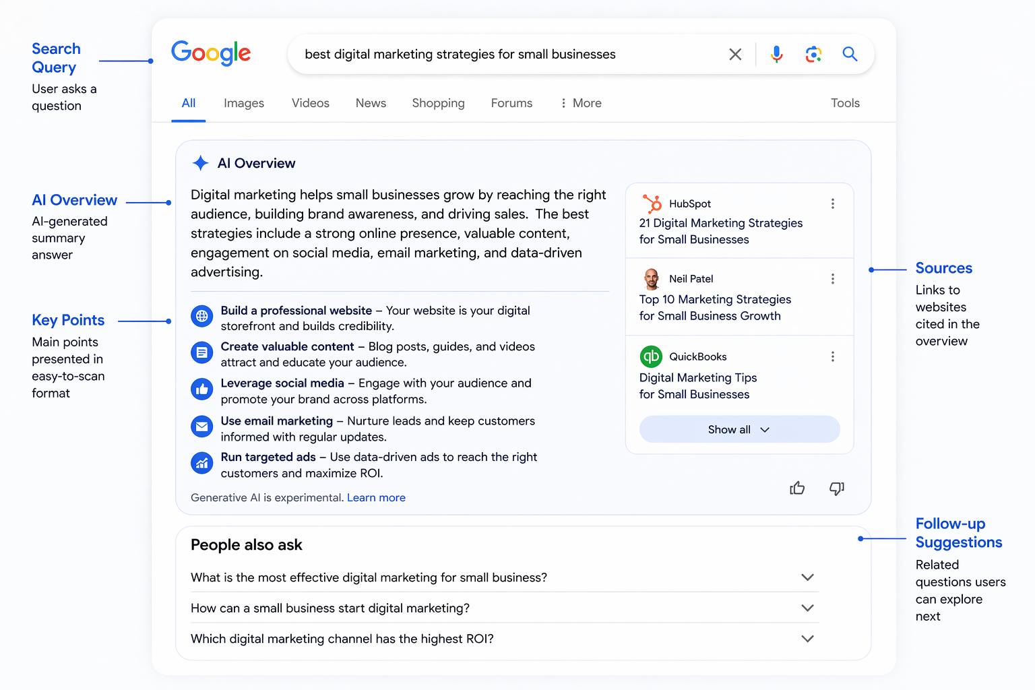Click the AI Overview sparkle icon

point(201,162)
